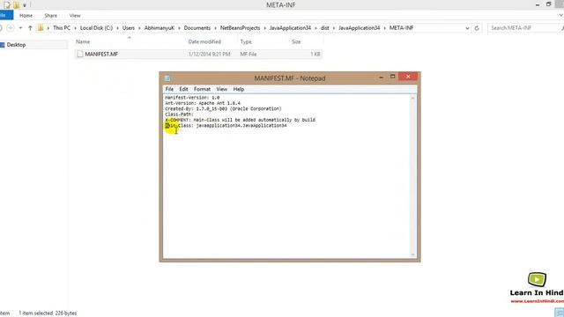The width and height of the screenshot is (564, 317).
Task: Minimize the Notepad window
Action: point(381,77)
